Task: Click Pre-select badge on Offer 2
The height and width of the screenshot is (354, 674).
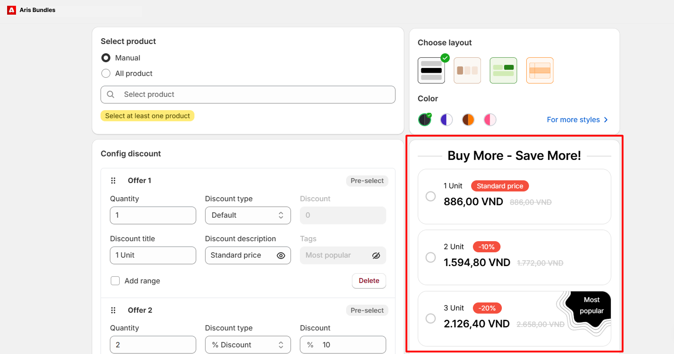Action: (x=367, y=310)
